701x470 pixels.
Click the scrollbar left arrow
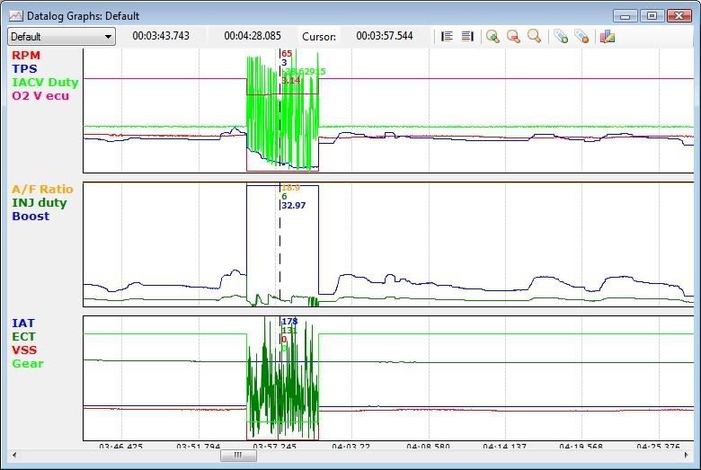[14, 456]
